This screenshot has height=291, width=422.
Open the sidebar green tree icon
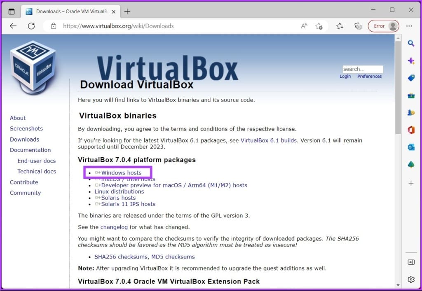coord(411,165)
